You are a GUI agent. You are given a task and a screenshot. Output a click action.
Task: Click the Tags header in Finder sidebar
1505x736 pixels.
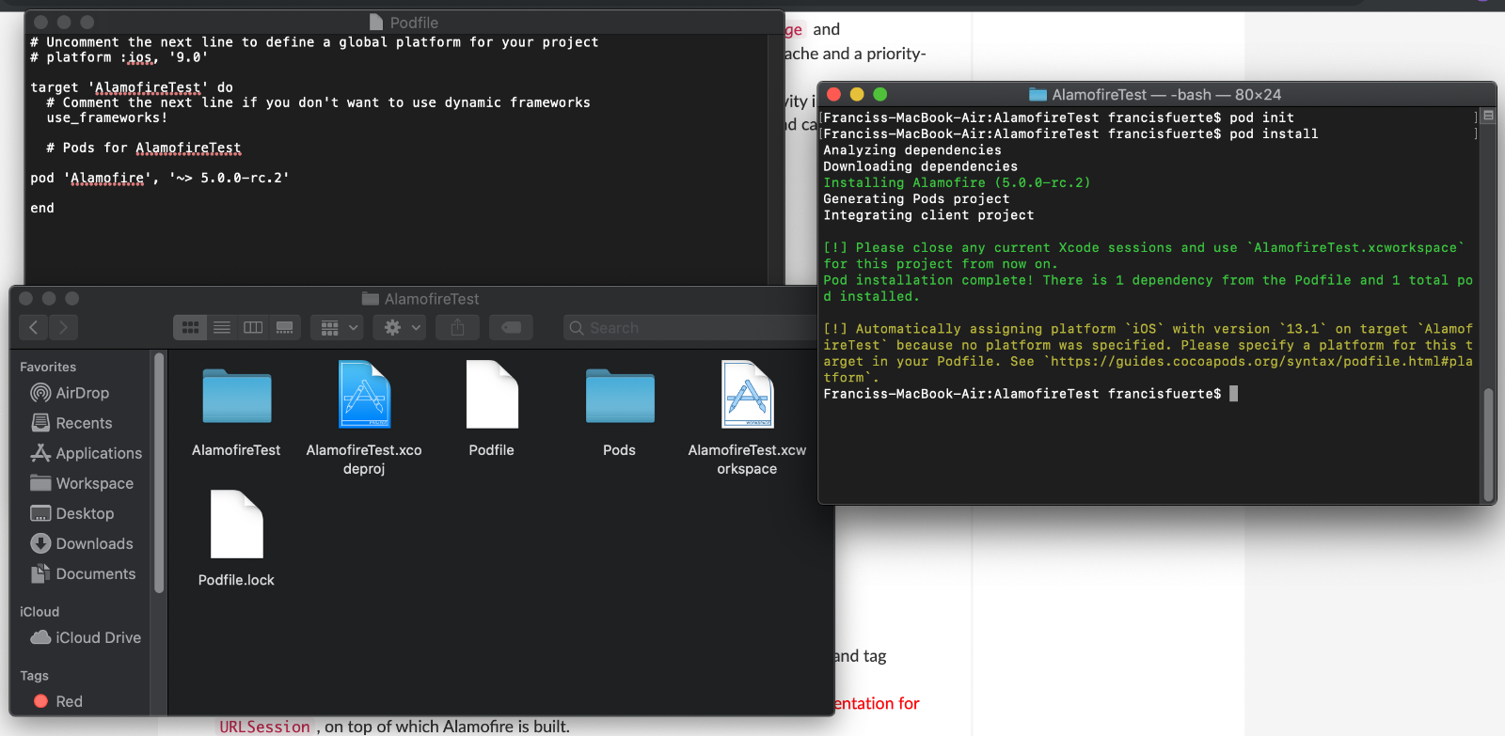click(34, 675)
